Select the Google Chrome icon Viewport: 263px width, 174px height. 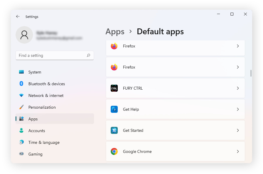(x=114, y=151)
